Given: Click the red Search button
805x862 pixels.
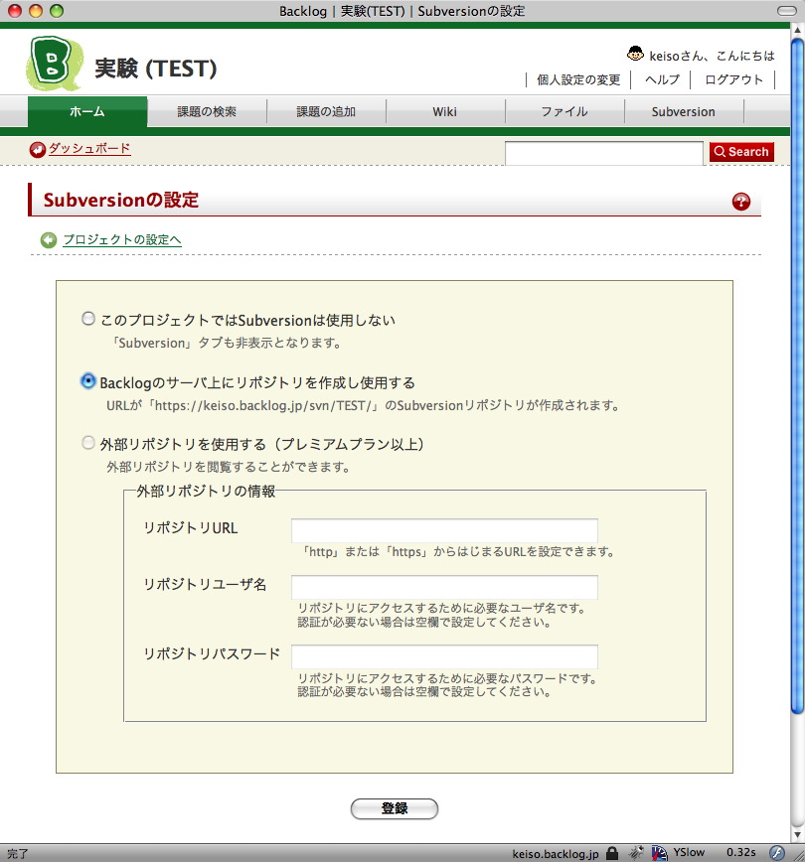Looking at the screenshot, I should point(741,152).
